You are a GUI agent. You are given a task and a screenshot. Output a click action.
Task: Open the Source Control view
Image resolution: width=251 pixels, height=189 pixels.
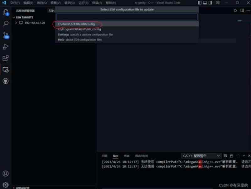coord(5,35)
